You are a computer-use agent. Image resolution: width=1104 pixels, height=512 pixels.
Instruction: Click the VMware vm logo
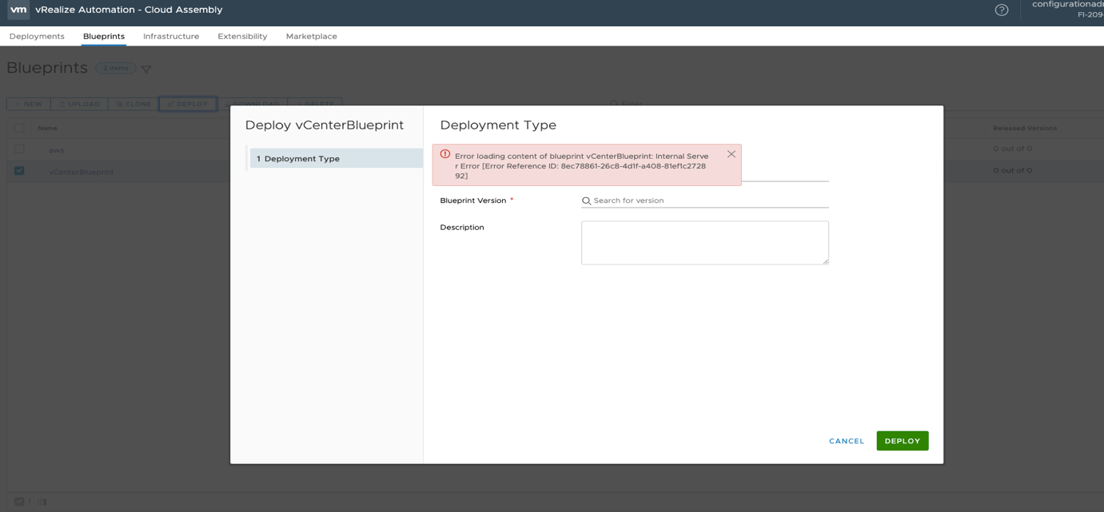point(18,10)
